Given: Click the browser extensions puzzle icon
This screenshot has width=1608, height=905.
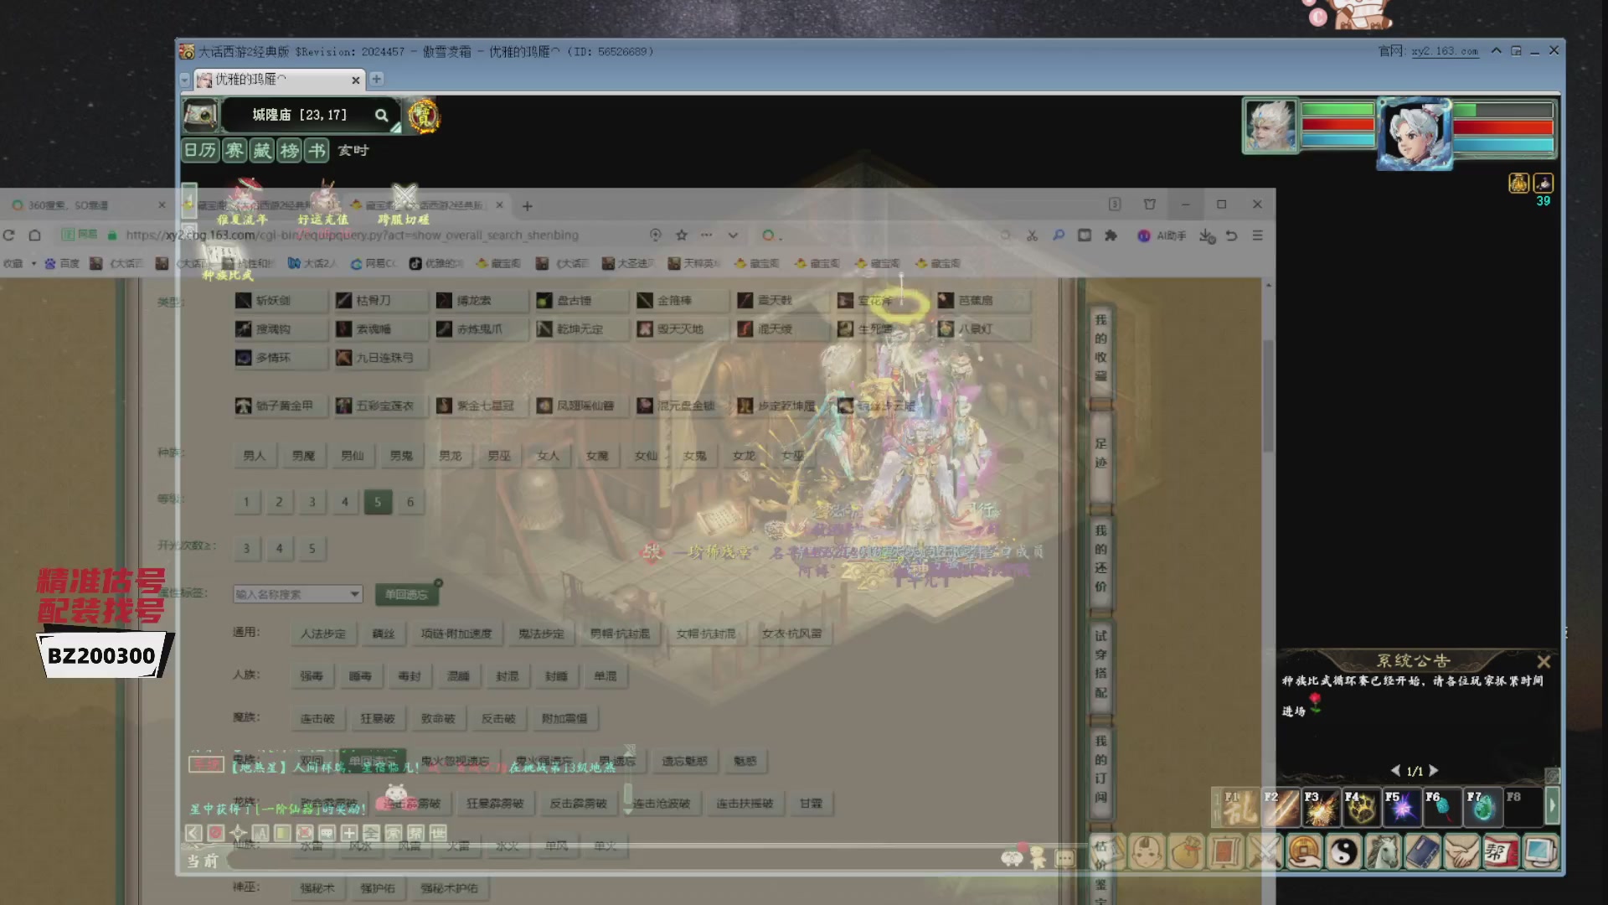Looking at the screenshot, I should [x=1111, y=235].
